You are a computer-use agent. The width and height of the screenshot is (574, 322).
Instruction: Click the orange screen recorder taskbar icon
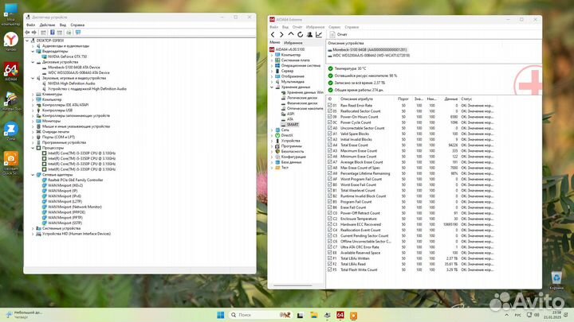tap(353, 315)
